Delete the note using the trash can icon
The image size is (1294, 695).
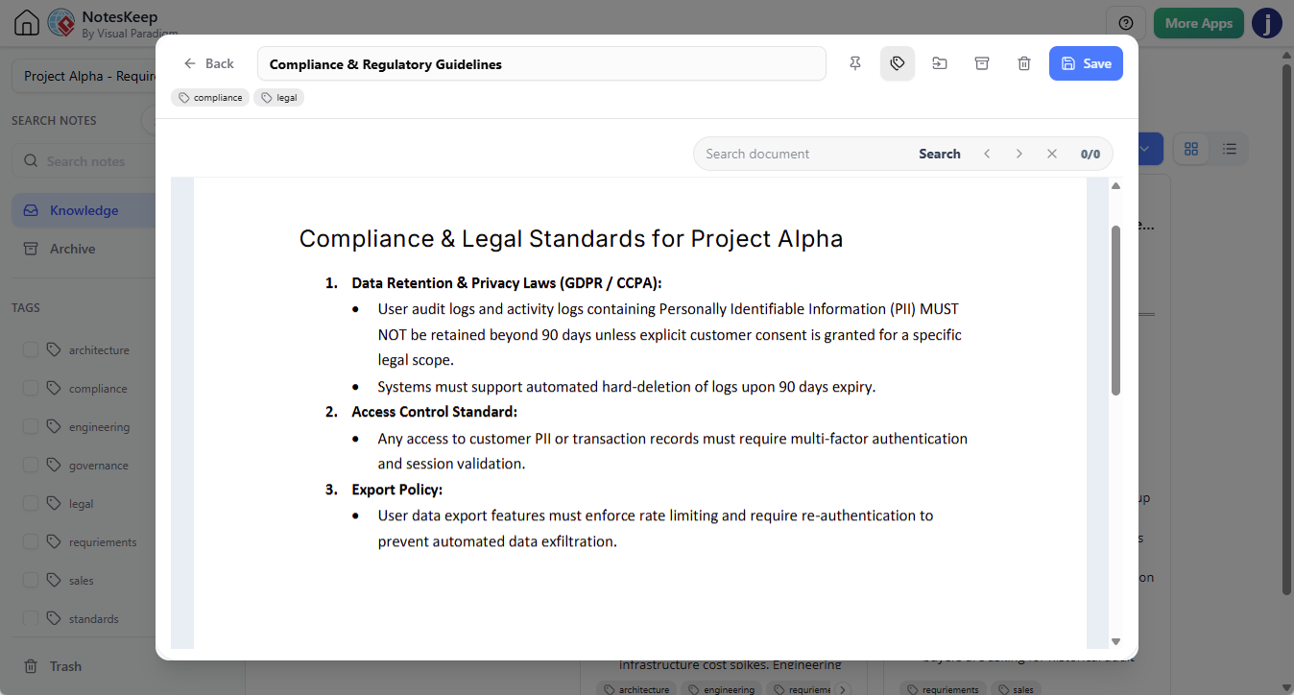(1024, 63)
